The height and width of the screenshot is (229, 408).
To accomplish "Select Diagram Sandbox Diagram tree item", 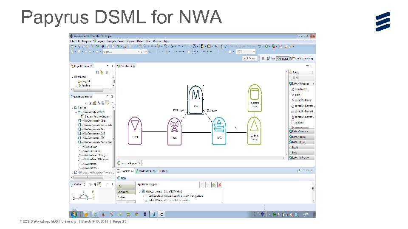I will (x=96, y=116).
